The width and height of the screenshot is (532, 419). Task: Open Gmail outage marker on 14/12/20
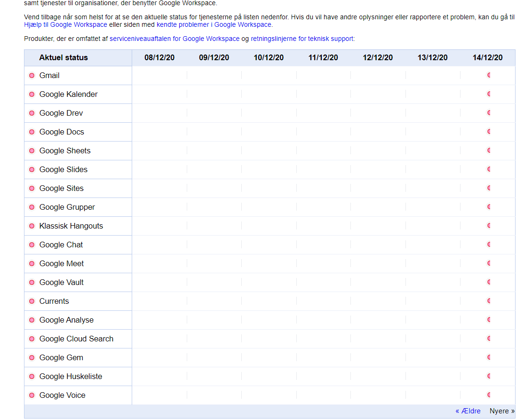[x=489, y=75]
